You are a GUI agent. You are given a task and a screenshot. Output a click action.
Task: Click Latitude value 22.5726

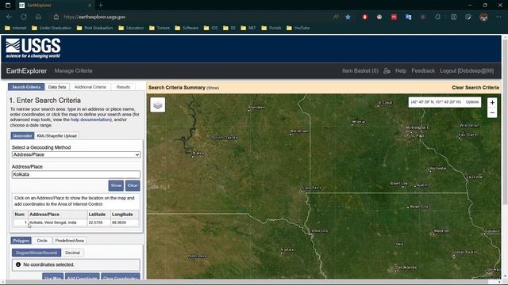coord(95,222)
